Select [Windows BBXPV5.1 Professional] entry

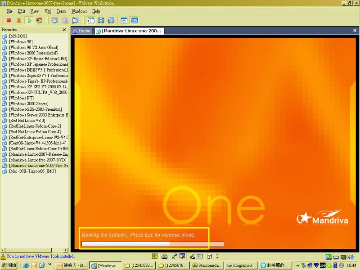coord(38,70)
